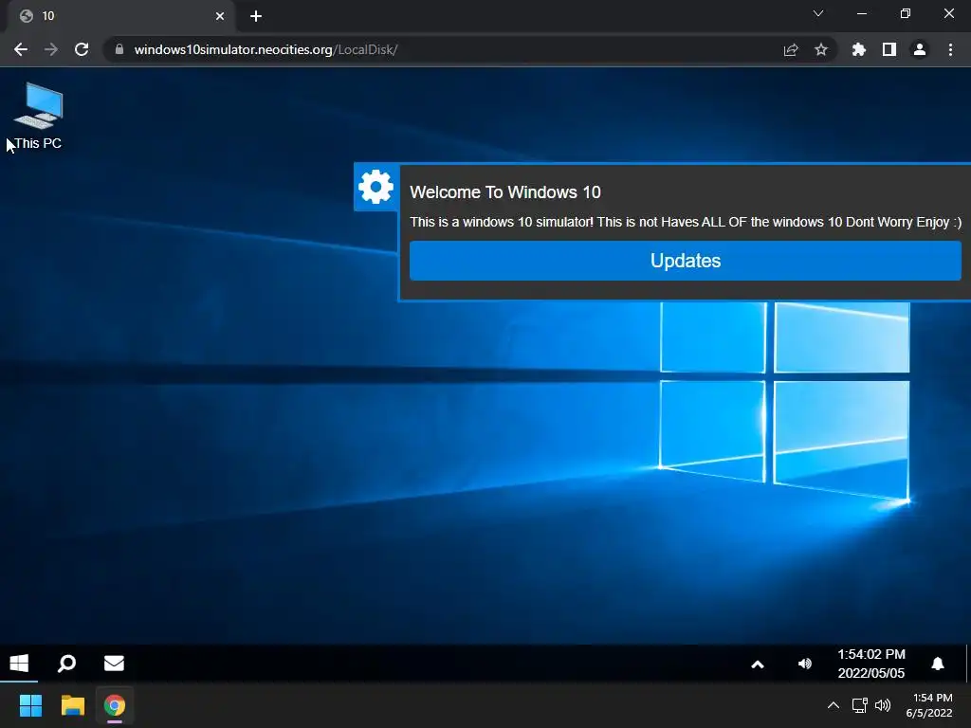Open the This PC desktop icon
The height and width of the screenshot is (728, 971).
point(38,117)
